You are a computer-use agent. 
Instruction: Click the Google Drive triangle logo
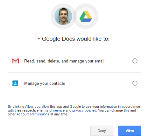86,17
